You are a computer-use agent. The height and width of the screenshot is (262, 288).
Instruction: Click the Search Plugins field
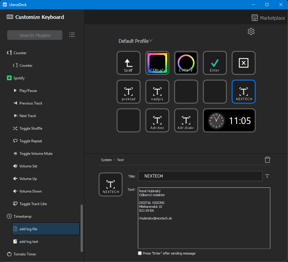(x=35, y=35)
